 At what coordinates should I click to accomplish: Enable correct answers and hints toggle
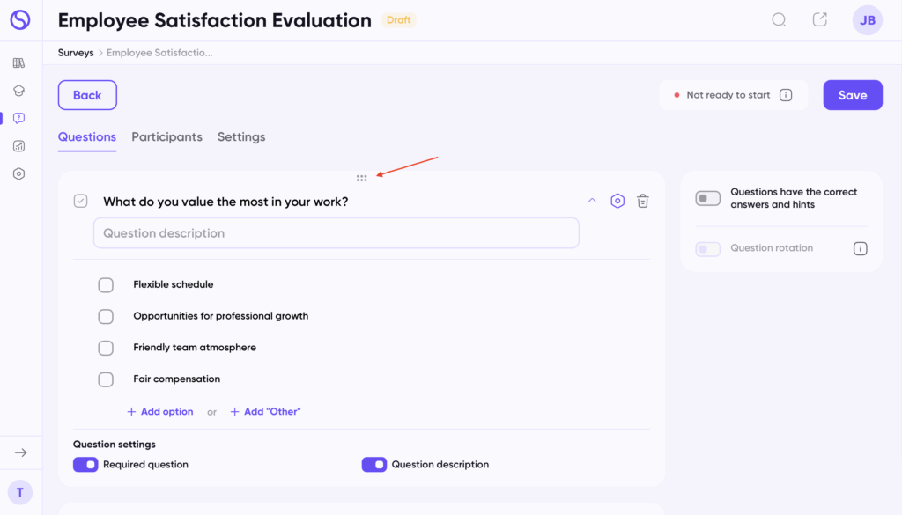708,198
